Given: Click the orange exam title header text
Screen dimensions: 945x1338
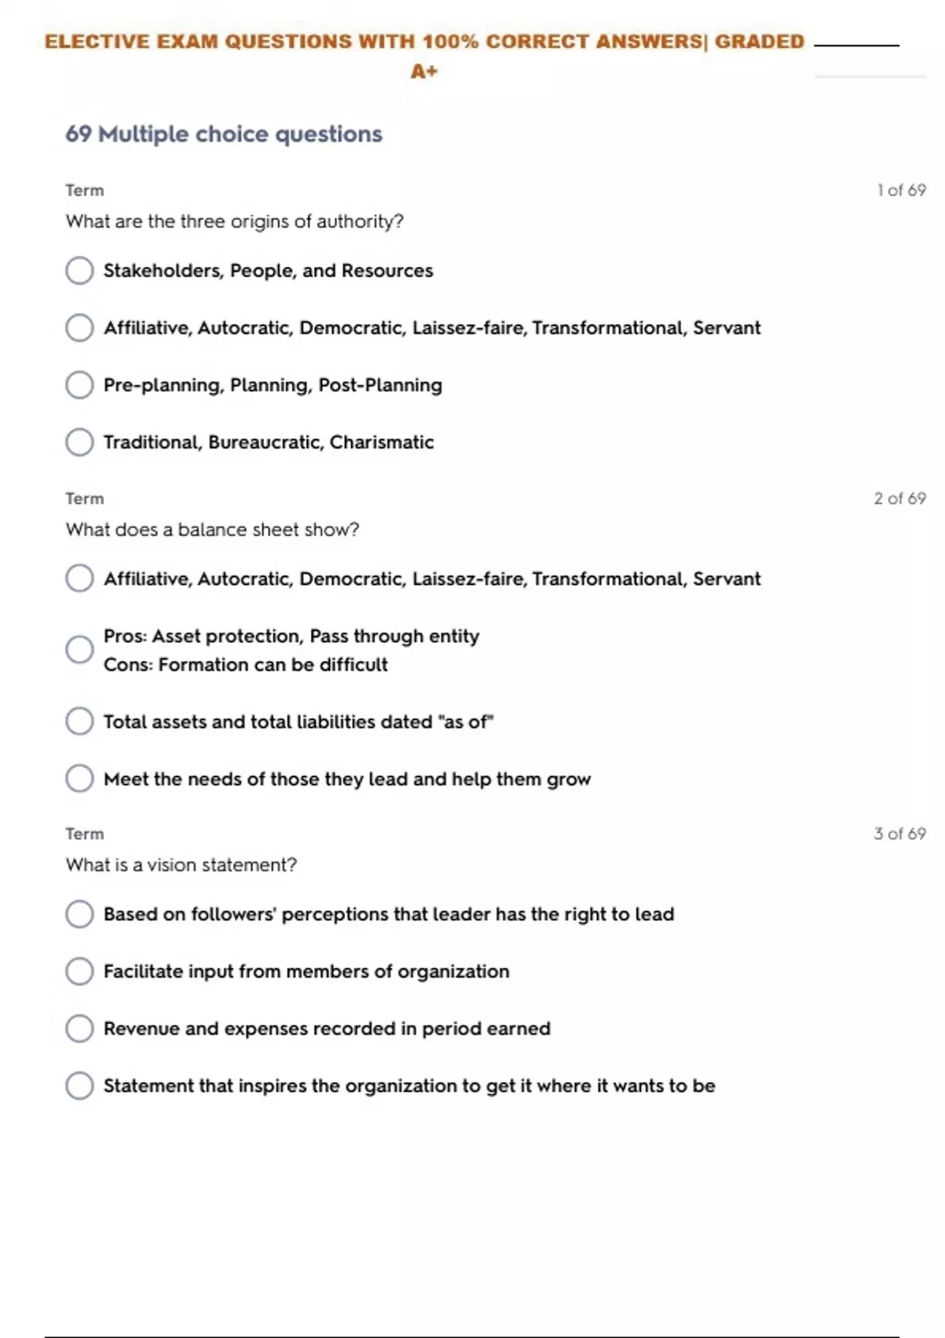Looking at the screenshot, I should click(x=424, y=43).
